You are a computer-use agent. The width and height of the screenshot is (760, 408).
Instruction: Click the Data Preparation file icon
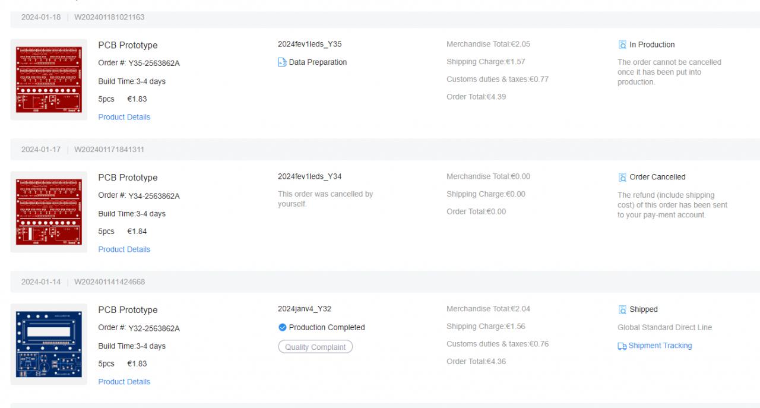pos(282,62)
